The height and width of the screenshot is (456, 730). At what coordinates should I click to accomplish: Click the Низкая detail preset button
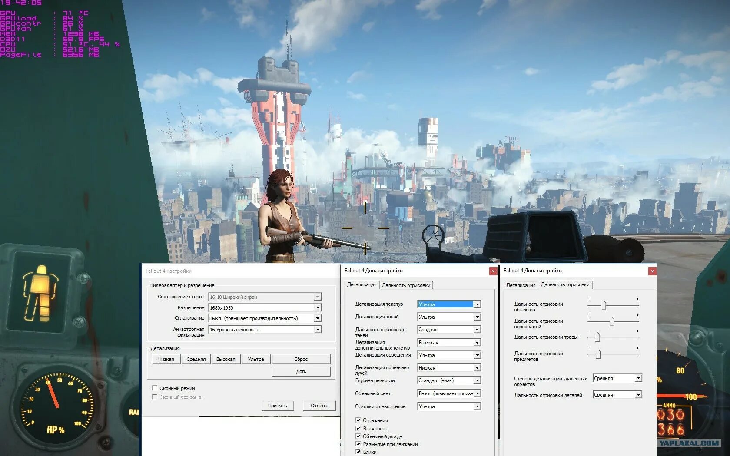[x=166, y=359]
